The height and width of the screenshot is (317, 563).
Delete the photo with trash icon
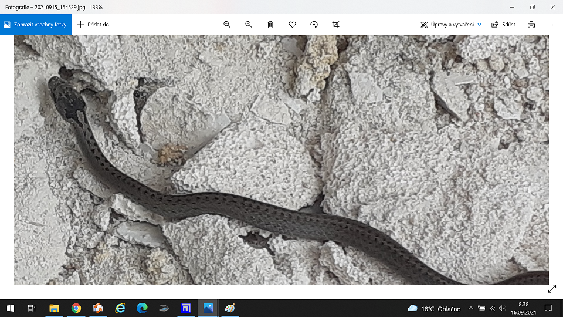click(270, 25)
